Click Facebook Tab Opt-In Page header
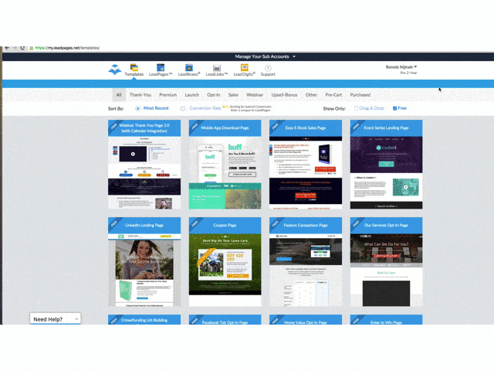Viewport: 494px width, 371px height. point(225,319)
